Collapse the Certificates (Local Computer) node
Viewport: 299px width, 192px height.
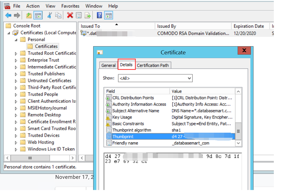click(9, 33)
